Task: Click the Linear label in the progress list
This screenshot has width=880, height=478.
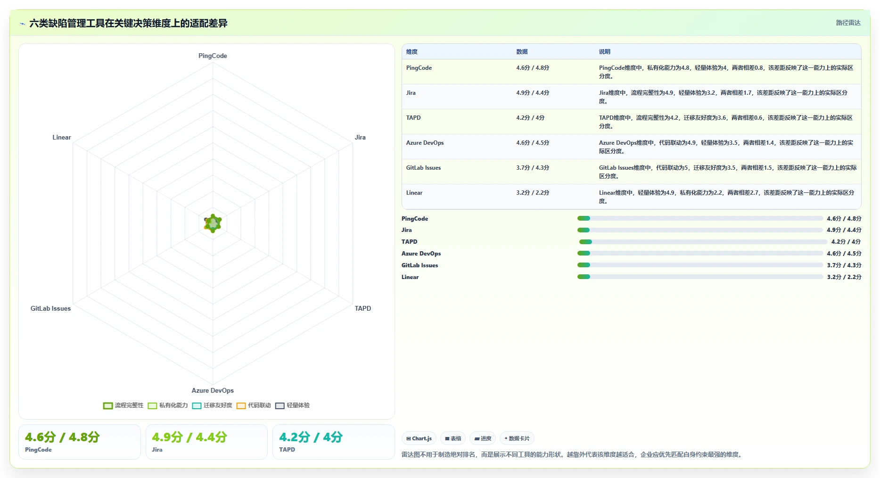Action: [x=410, y=277]
